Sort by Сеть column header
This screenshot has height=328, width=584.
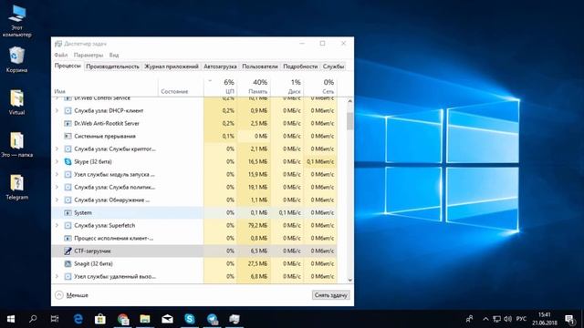[320, 87]
